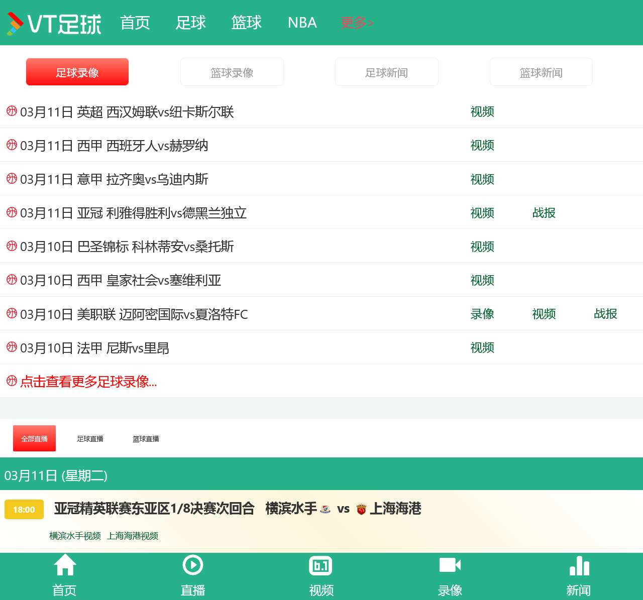Open 战报 for 迈阿密国际vs夏洛特FC
643x600 pixels.
pyautogui.click(x=605, y=314)
